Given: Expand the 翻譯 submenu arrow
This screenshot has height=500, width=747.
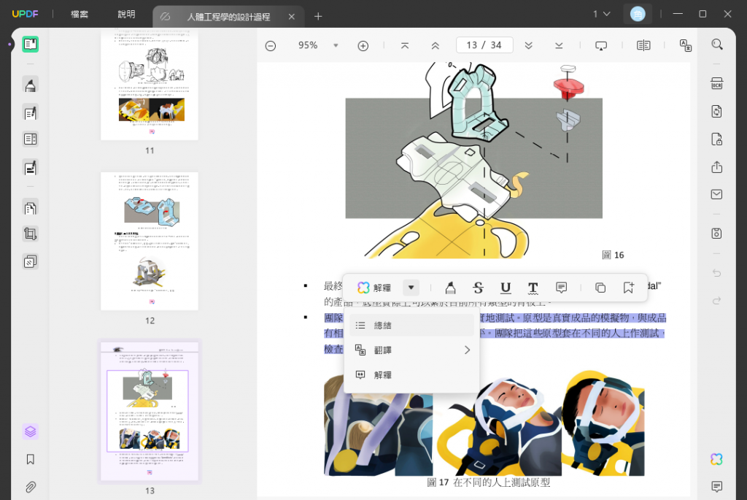Looking at the screenshot, I should tap(468, 350).
